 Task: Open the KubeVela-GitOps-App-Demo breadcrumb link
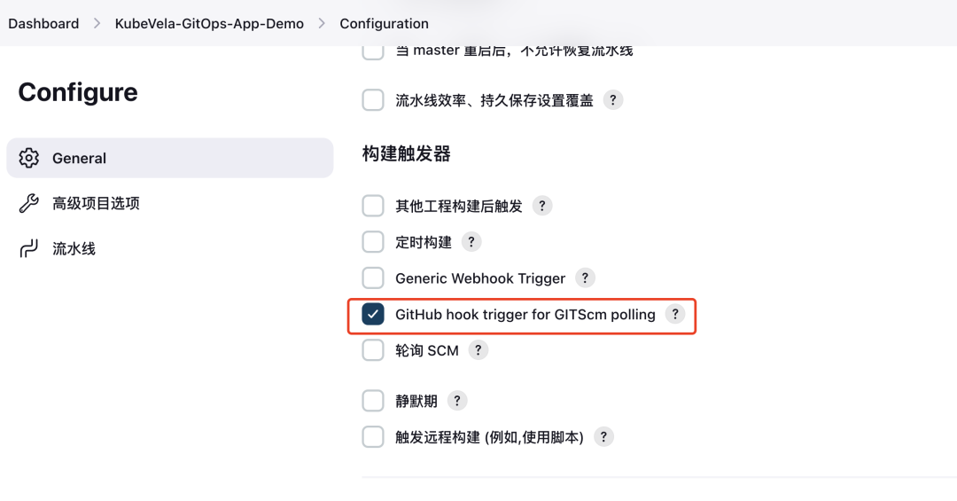point(209,23)
